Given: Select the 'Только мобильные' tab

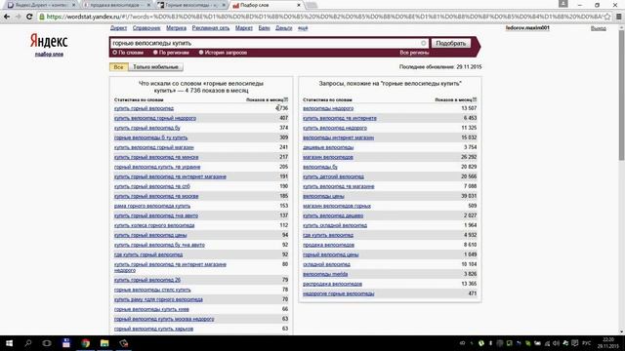Looking at the screenshot, I should [x=155, y=67].
